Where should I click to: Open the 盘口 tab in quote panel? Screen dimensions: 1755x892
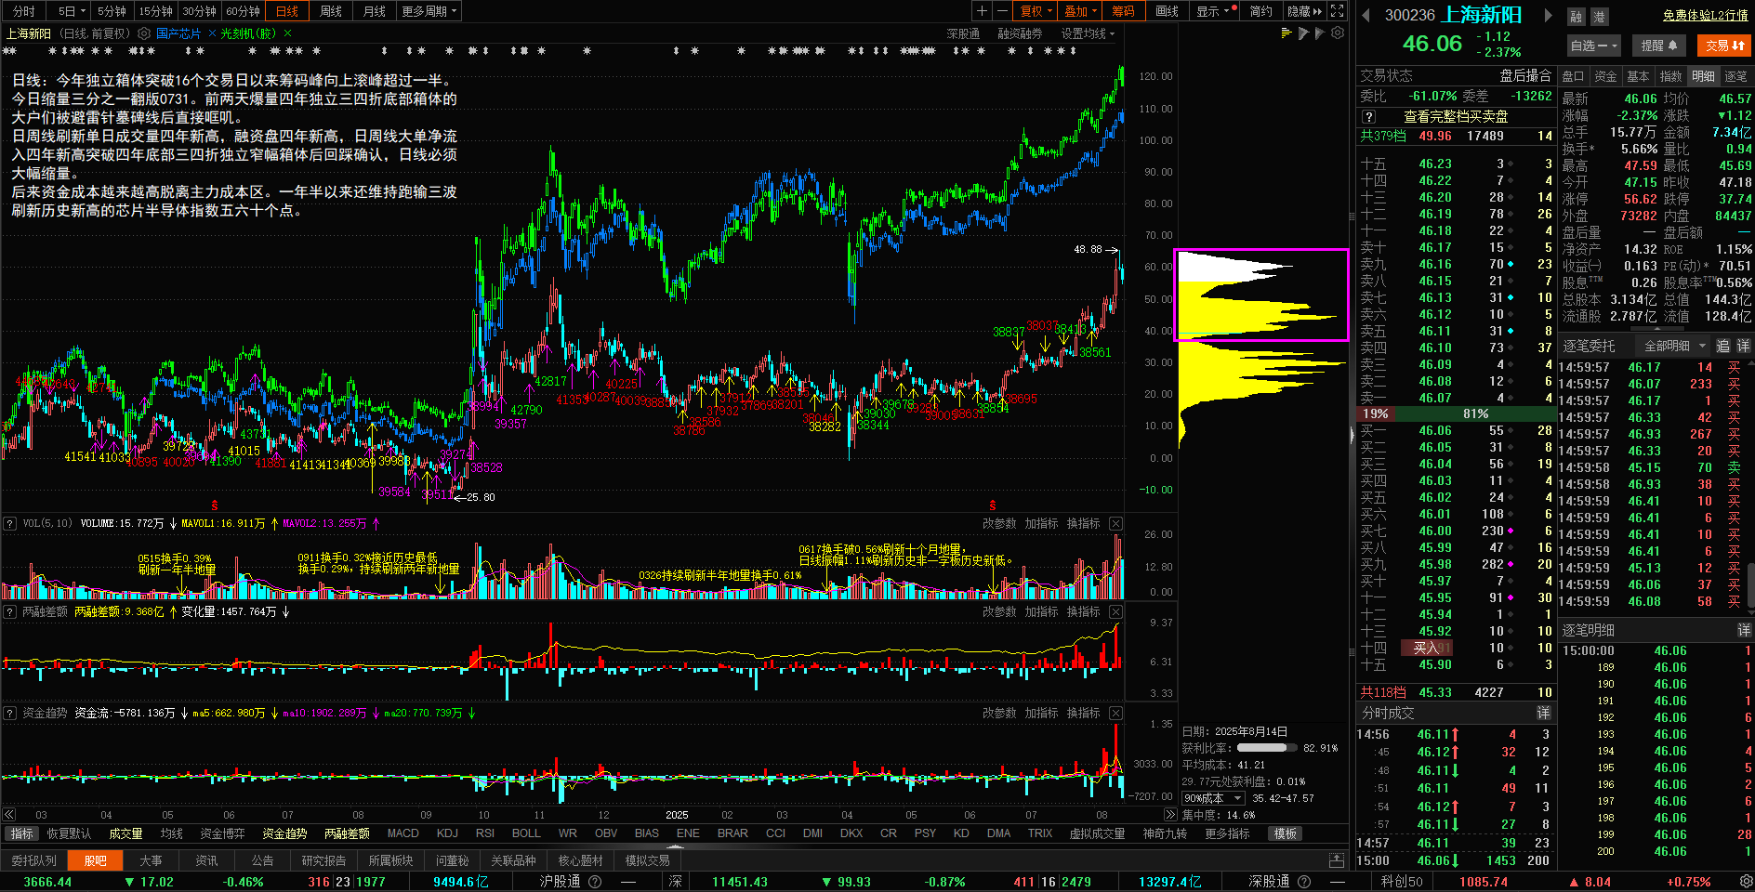[x=1573, y=76]
